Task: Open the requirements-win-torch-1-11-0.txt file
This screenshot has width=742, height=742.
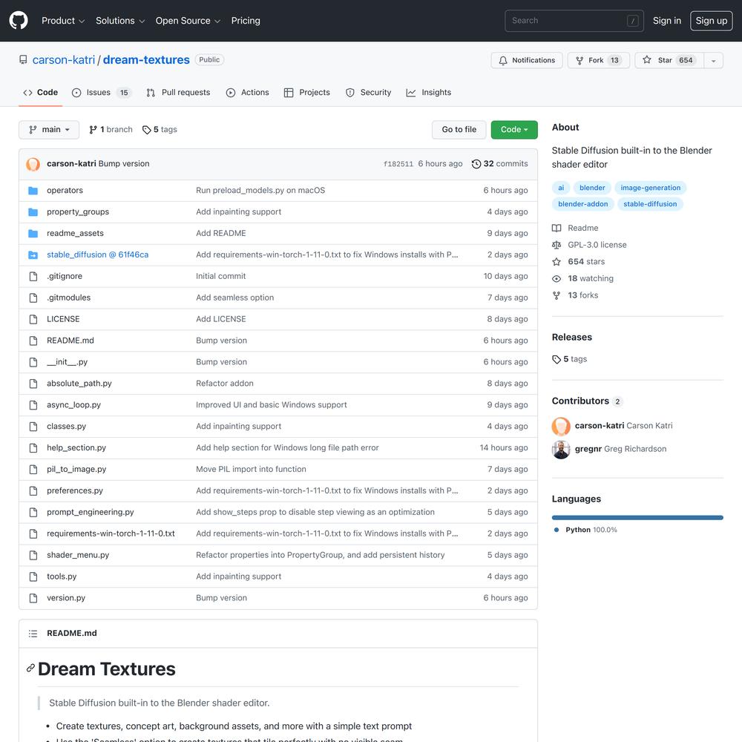Action: (111, 533)
